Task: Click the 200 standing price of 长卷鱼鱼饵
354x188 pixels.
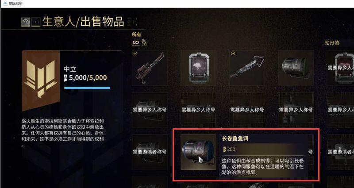Action: 229,149
